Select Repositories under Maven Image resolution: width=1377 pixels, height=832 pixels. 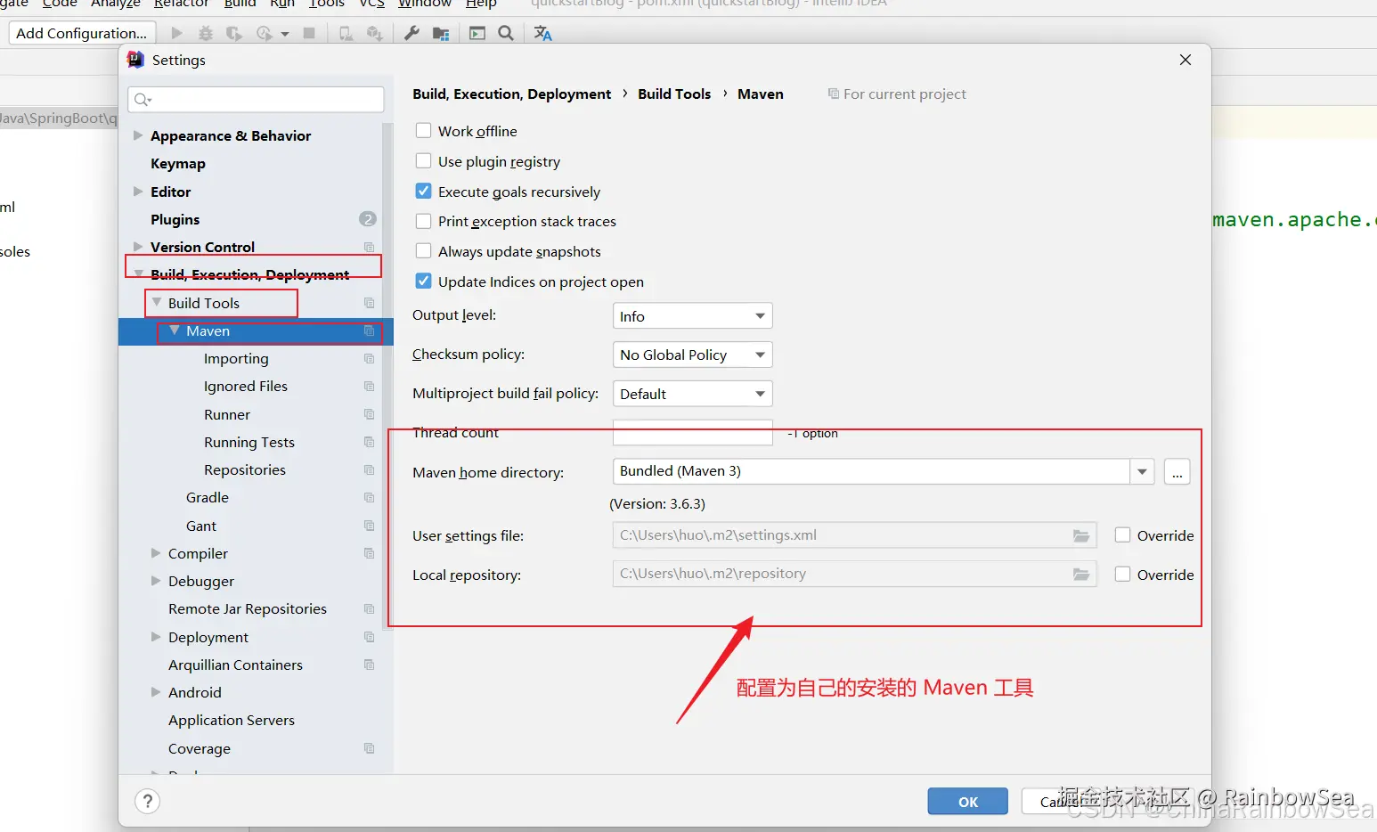[245, 470]
